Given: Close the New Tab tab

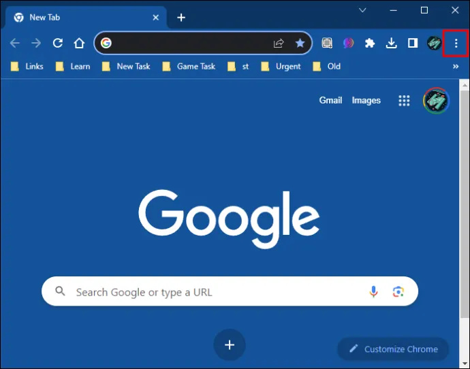Looking at the screenshot, I should point(155,18).
